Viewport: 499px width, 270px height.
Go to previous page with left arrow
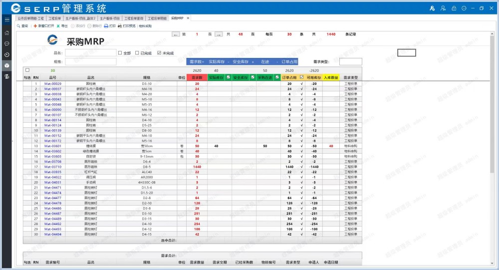point(175,34)
